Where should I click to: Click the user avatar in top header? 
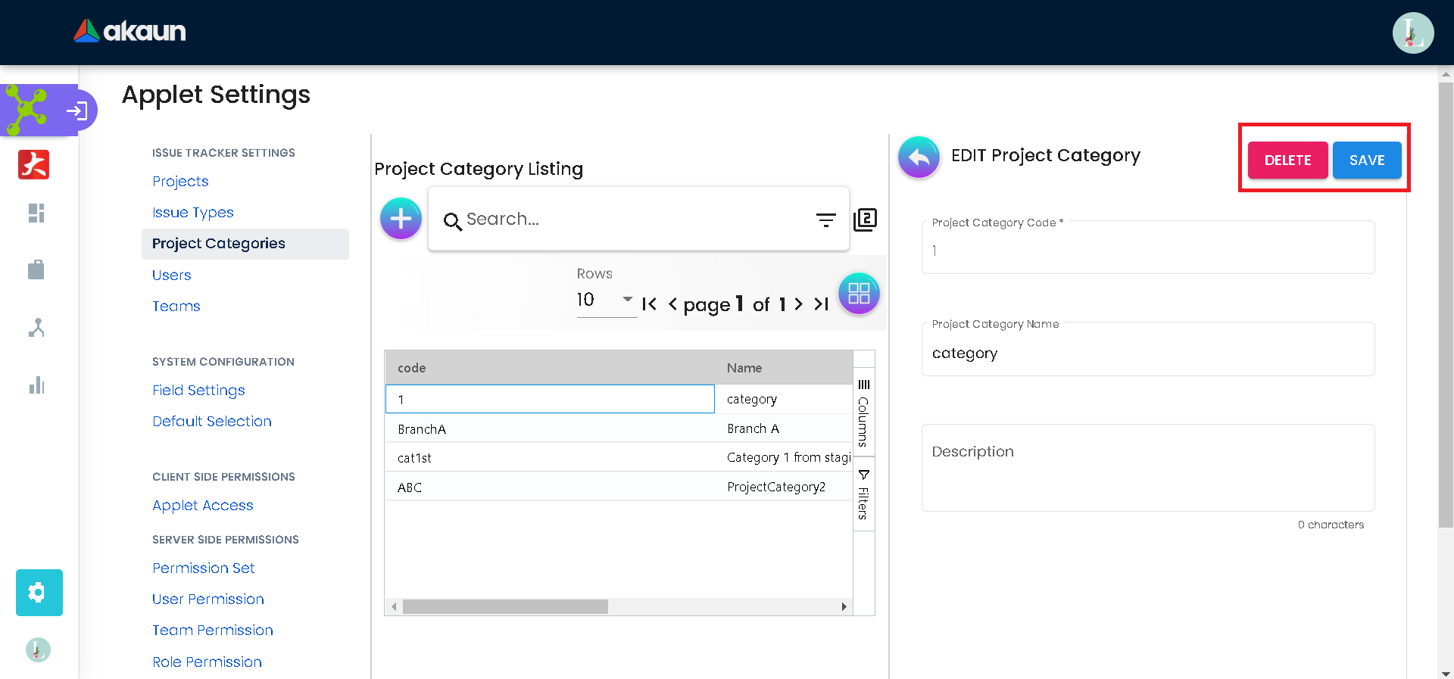tap(1412, 33)
